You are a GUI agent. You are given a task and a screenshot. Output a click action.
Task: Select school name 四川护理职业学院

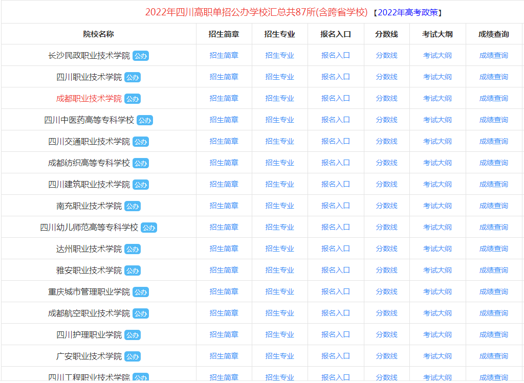tap(89, 335)
